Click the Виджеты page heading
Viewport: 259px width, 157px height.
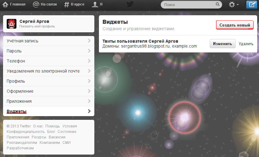pyautogui.click(x=115, y=22)
